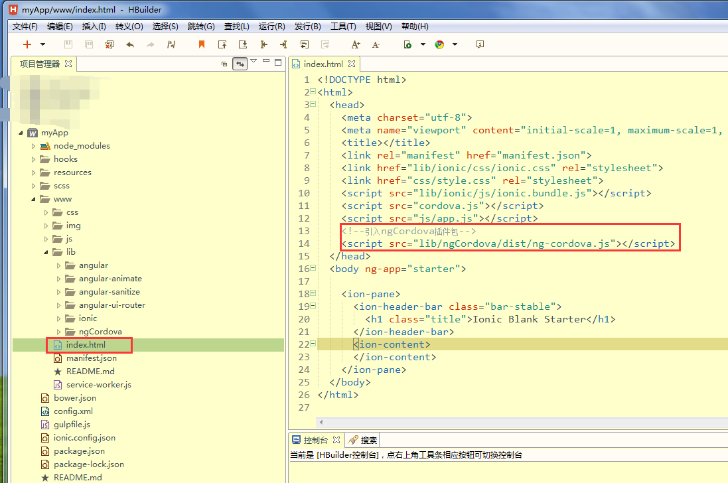Click the info tip icon in toolbar
Viewport: 728px width, 483px height.
coord(480,44)
